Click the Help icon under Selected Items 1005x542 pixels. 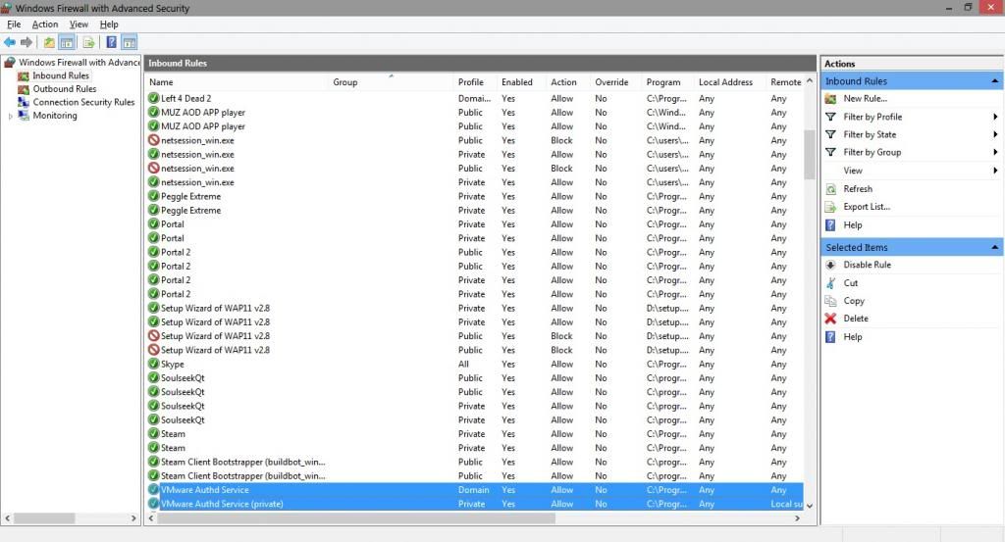coord(830,336)
